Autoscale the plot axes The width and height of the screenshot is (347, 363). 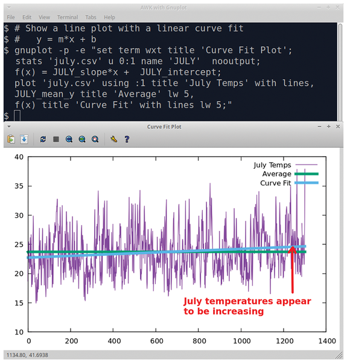[x=95, y=139]
